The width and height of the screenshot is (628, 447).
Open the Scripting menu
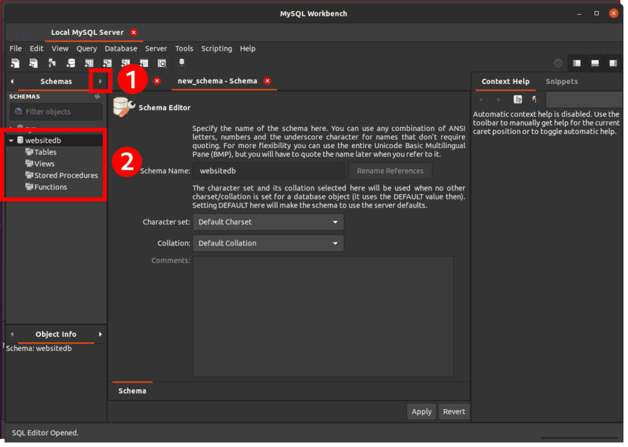(x=216, y=48)
